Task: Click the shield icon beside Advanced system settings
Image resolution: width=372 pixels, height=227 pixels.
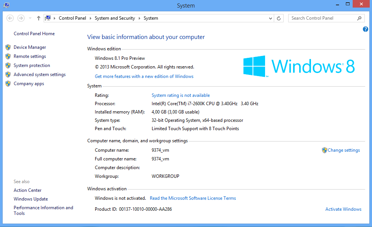Action: (x=8, y=74)
